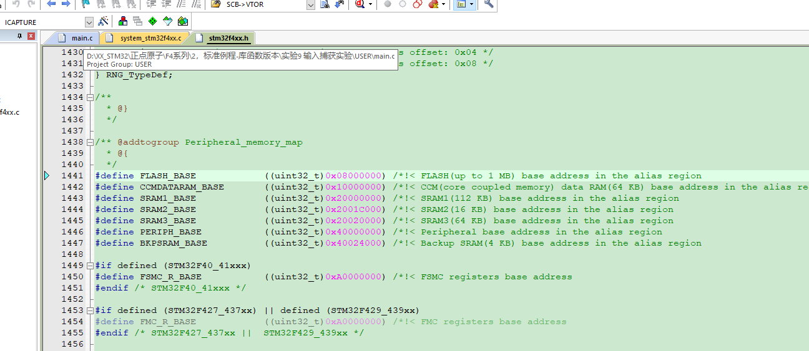Unindent the selected text lines icon
This screenshot has height=351, width=809.
click(x=166, y=4)
